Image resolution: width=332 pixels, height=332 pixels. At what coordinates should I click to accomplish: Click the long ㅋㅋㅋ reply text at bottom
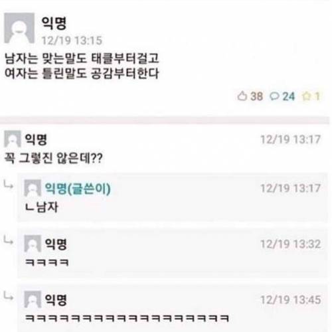(127, 318)
